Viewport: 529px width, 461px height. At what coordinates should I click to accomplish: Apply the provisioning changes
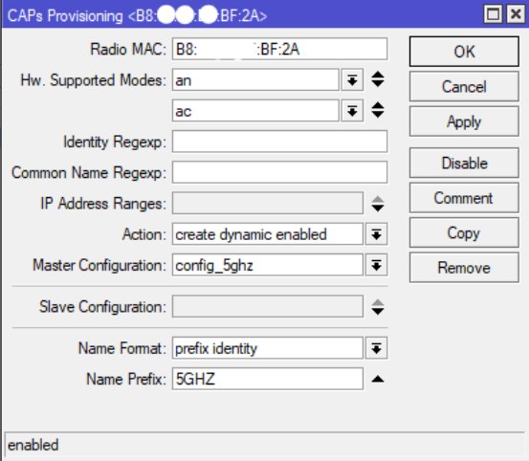pyautogui.click(x=464, y=121)
